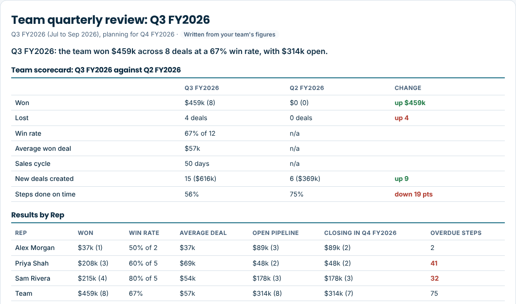Click the "Team scorecard: Q3 FY2026 against Q2 FY2026" heading
516x304 pixels.
tap(96, 70)
